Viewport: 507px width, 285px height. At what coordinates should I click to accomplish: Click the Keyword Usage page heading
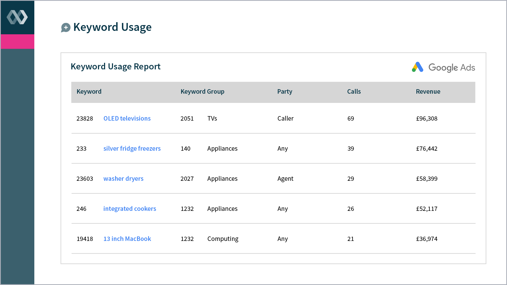pyautogui.click(x=112, y=27)
